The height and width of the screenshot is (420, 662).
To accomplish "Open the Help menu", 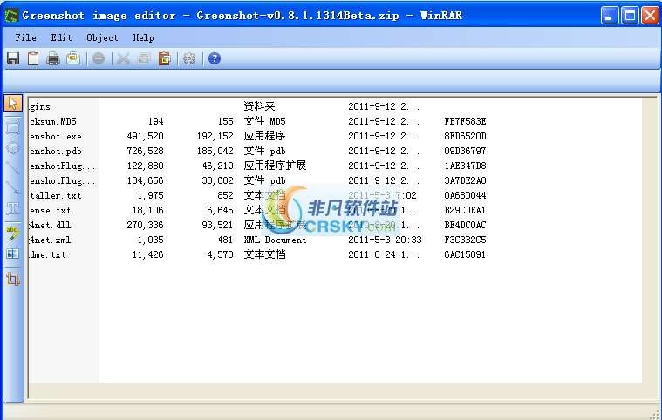I will pyautogui.click(x=143, y=37).
